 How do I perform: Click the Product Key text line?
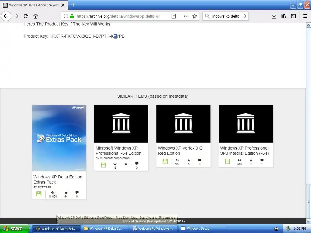click(x=74, y=36)
